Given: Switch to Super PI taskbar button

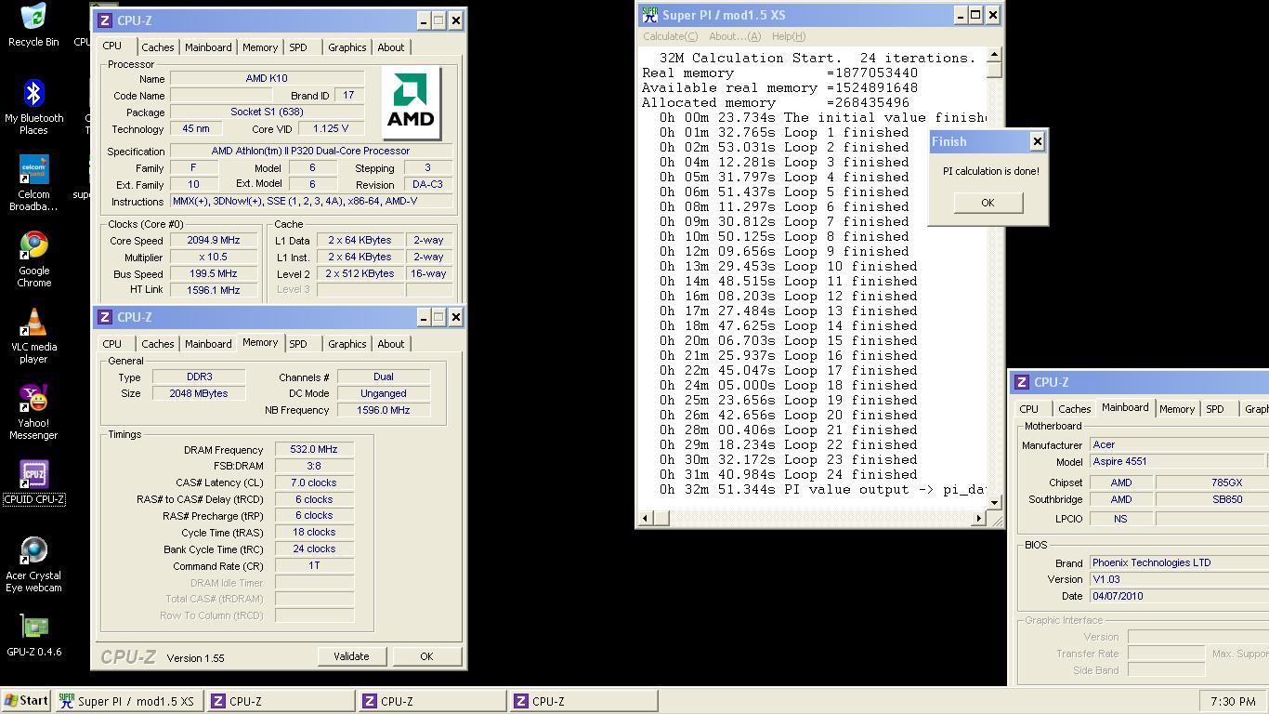Looking at the screenshot, I should (x=127, y=701).
